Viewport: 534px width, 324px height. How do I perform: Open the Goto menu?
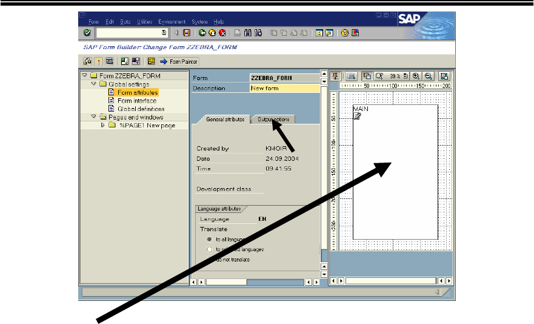tap(125, 21)
